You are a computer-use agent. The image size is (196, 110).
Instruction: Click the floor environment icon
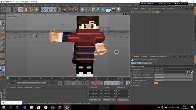coord(108,10)
